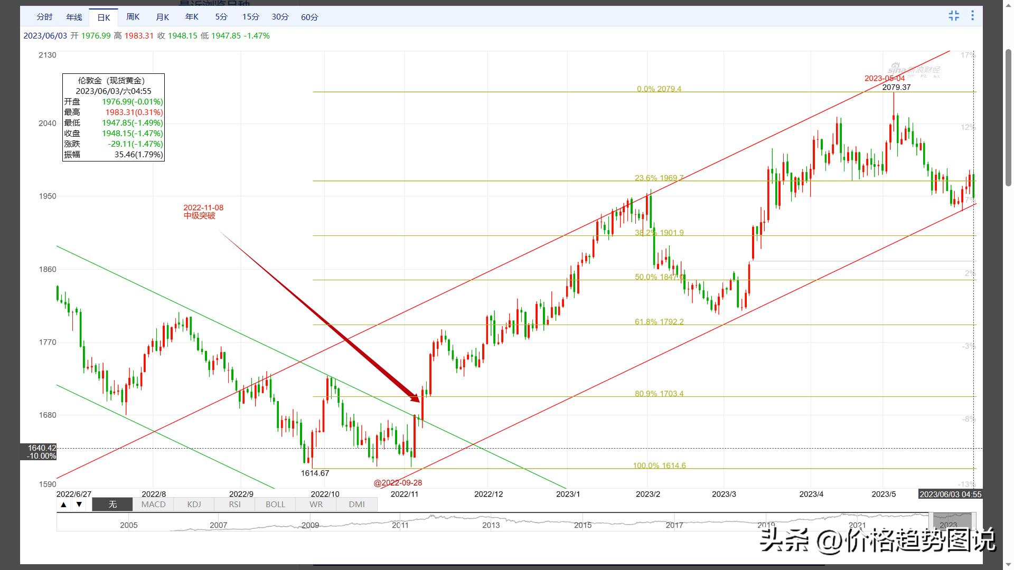Image resolution: width=1014 pixels, height=570 pixels.
Task: Enable the MACD indicator
Action: pyautogui.click(x=153, y=505)
